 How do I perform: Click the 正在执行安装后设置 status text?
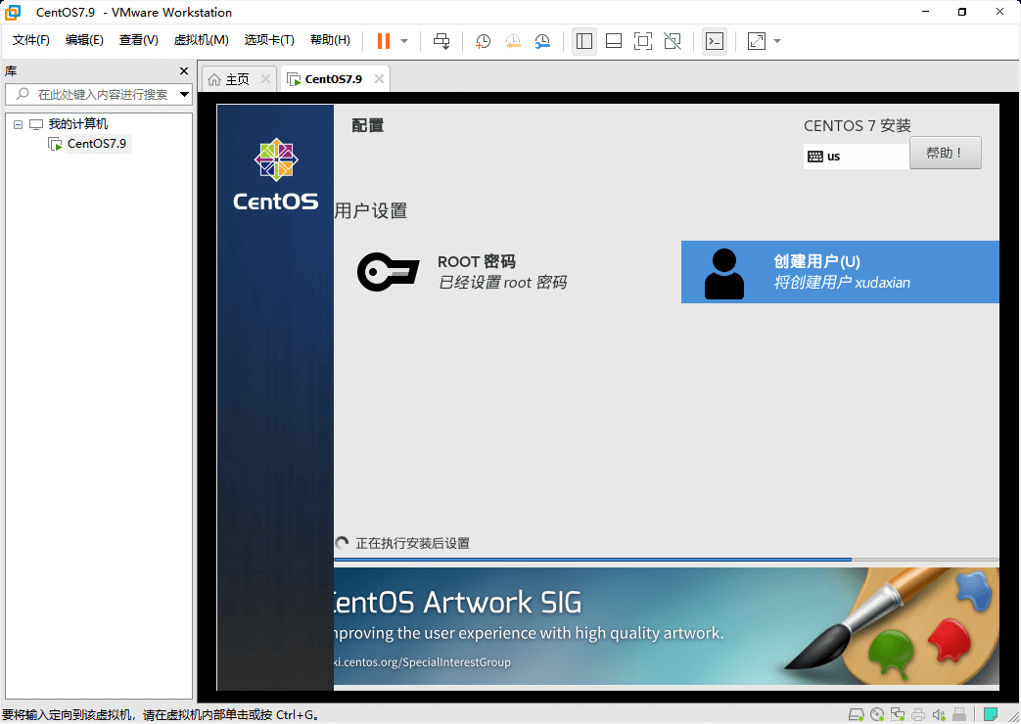click(412, 543)
